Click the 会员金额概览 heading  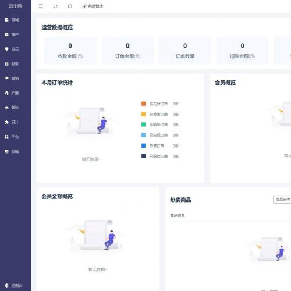point(57,197)
